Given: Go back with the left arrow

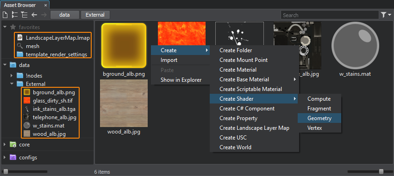Looking at the screenshot, I should [34, 15].
